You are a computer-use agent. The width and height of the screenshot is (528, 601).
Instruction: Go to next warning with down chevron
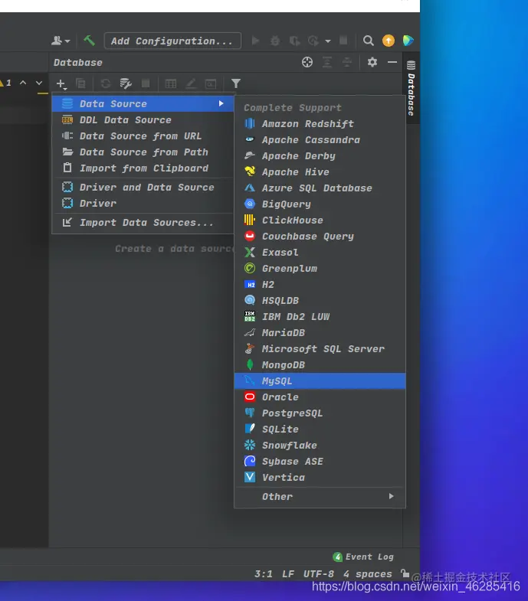(39, 83)
